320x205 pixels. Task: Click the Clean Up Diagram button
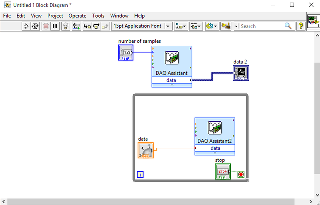point(226,26)
